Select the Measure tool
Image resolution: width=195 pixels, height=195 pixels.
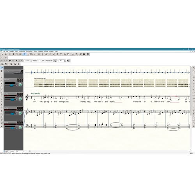coord(21,54)
